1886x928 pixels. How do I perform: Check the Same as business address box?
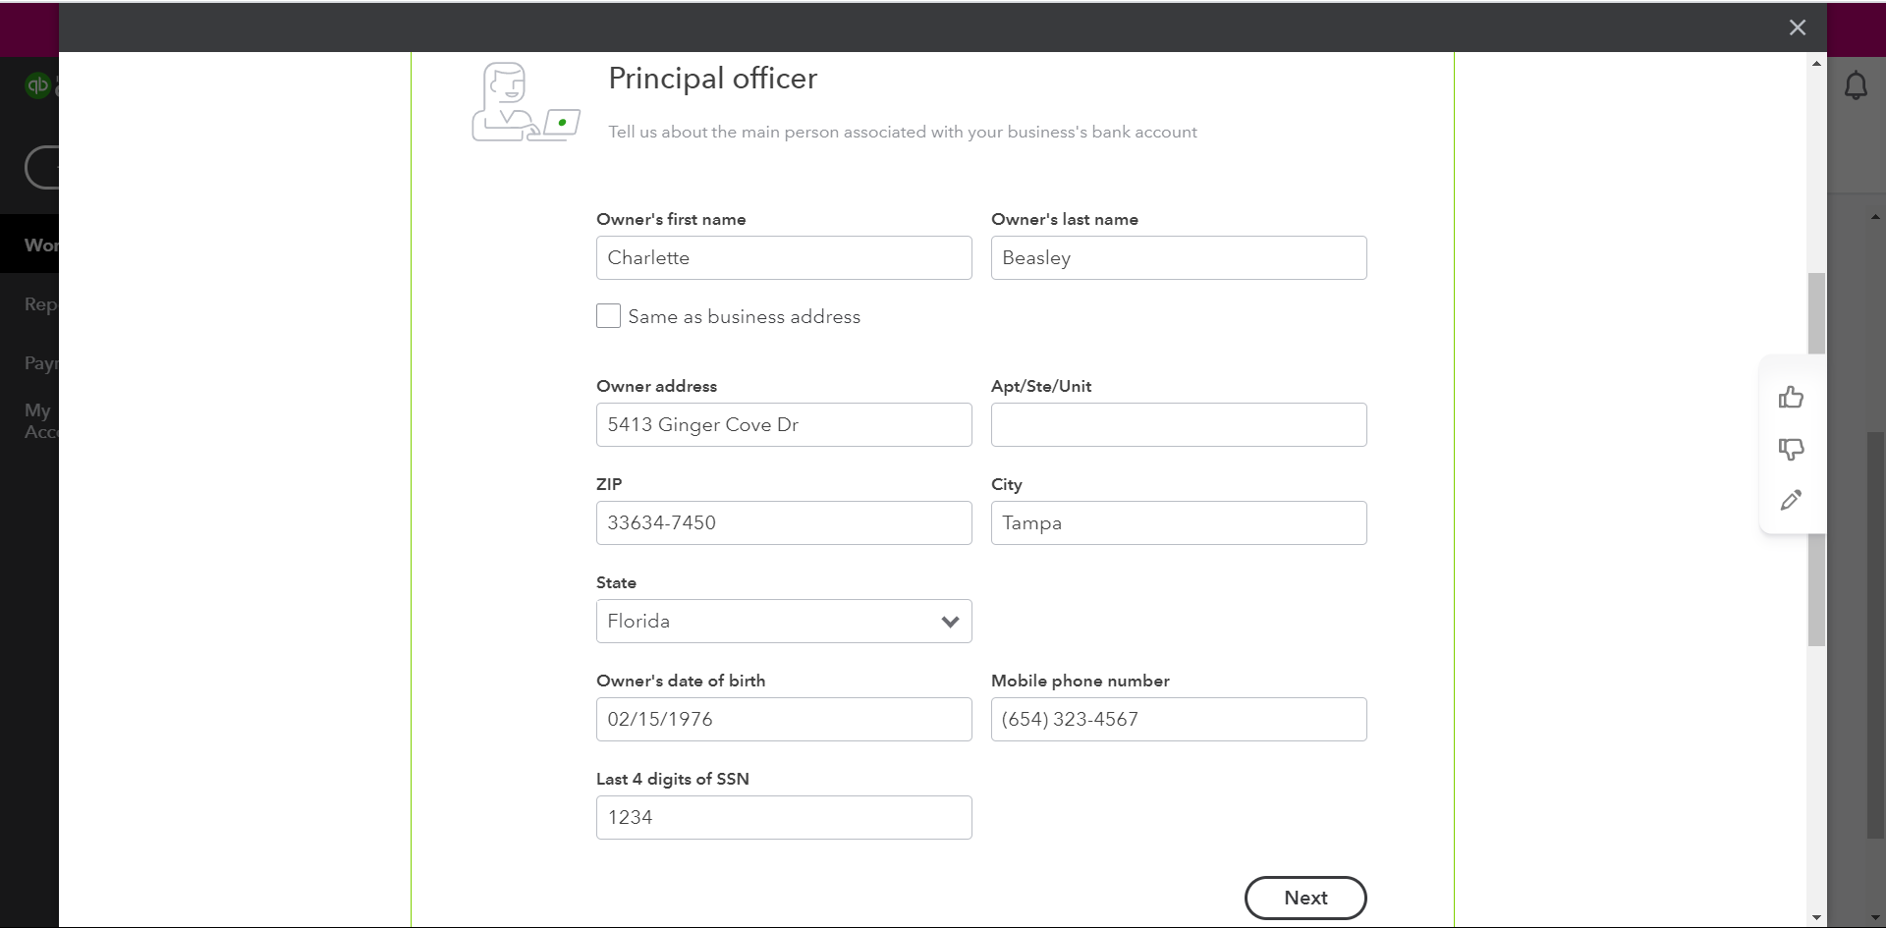(x=608, y=315)
